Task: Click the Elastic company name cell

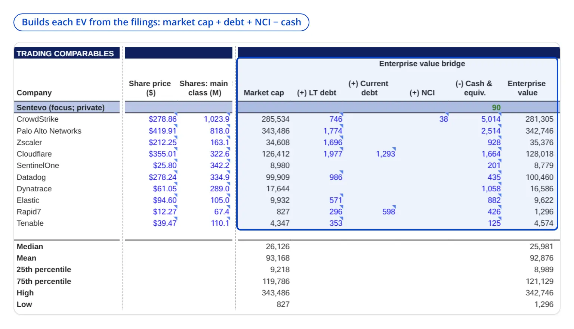Action: coord(28,200)
